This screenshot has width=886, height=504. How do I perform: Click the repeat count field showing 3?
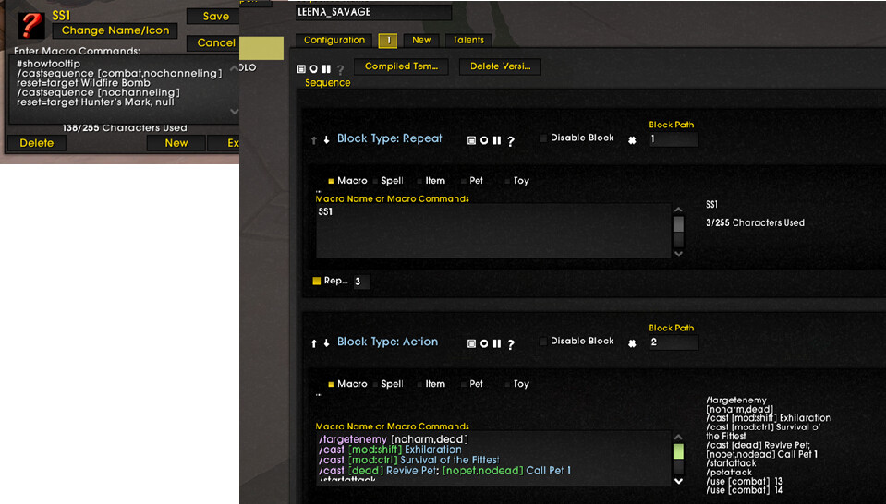[x=361, y=281]
